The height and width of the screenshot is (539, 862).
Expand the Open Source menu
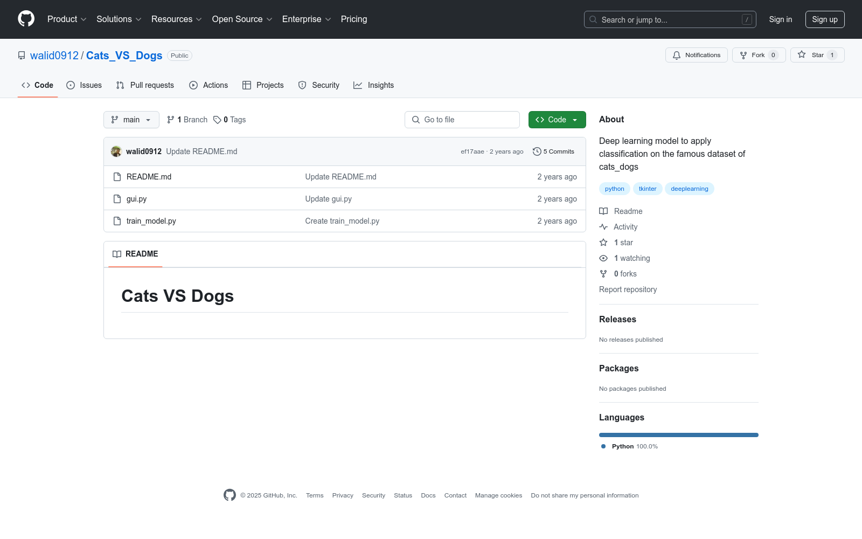[x=242, y=19]
